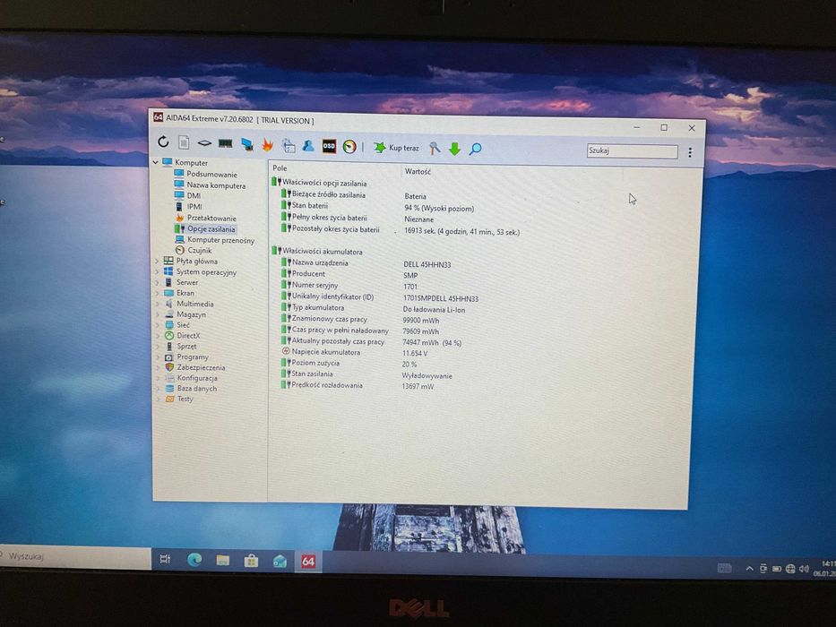Click the memory module toolbar icon
Image resolution: width=836 pixels, height=627 pixels.
tap(226, 143)
